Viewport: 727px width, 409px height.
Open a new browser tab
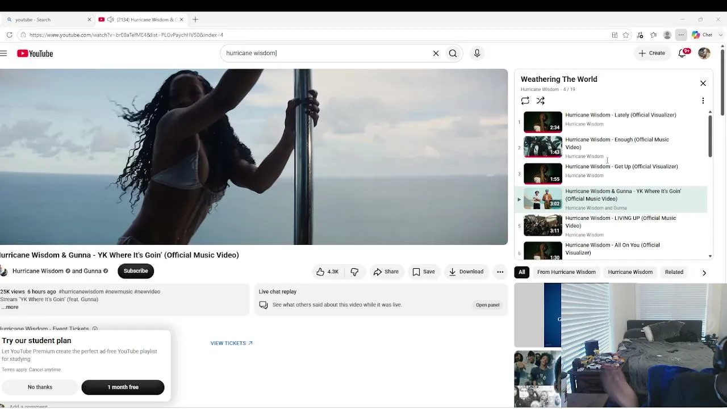[195, 19]
